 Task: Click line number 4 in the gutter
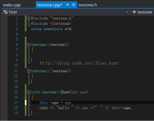[x=17, y=34]
